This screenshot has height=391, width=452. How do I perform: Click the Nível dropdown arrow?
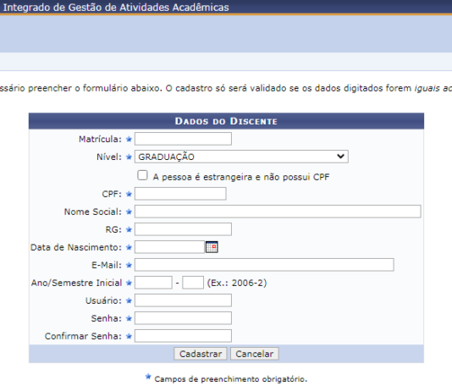(x=341, y=157)
